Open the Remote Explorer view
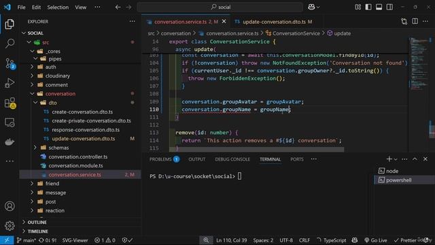The image size is (435, 245). click(10, 122)
